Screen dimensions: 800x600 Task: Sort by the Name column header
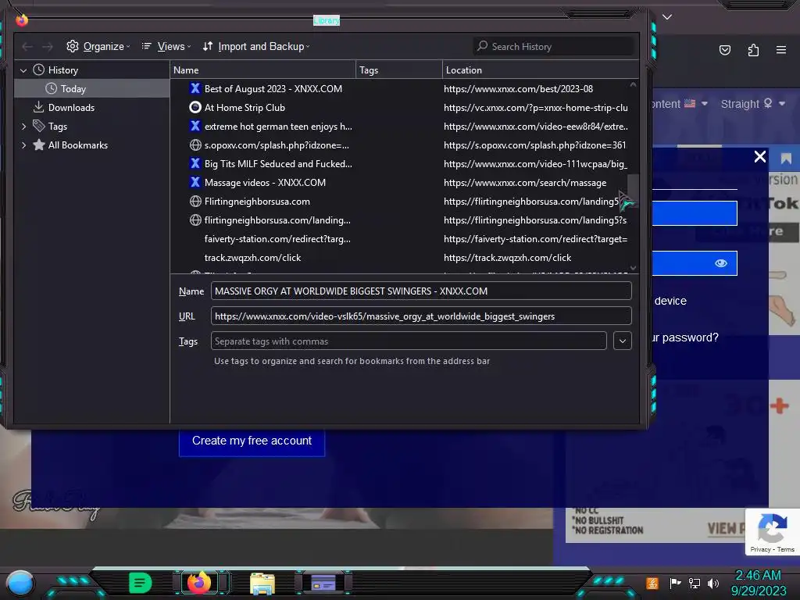click(262, 70)
